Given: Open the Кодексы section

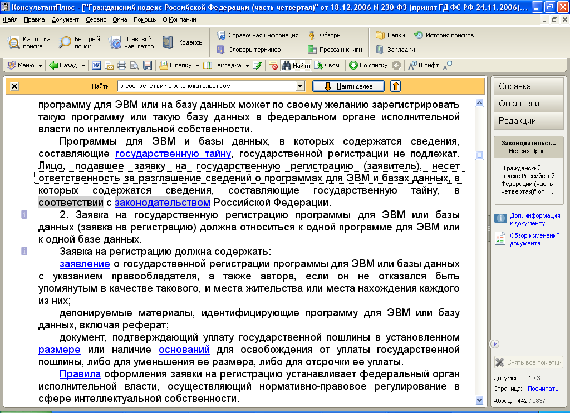Looking at the screenshot, I should pos(183,42).
